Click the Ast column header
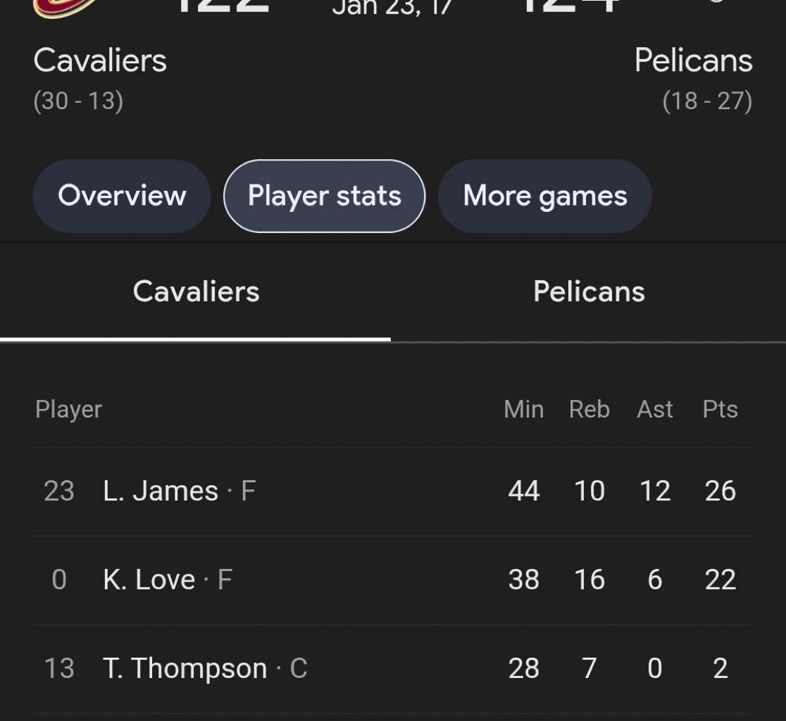Image resolution: width=786 pixels, height=721 pixels. point(654,408)
